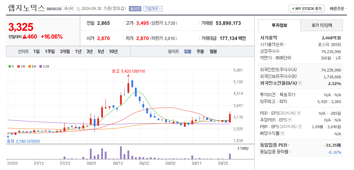Open help icon beside 배당수익률
The height and width of the screenshot is (170, 354).
coord(282,134)
